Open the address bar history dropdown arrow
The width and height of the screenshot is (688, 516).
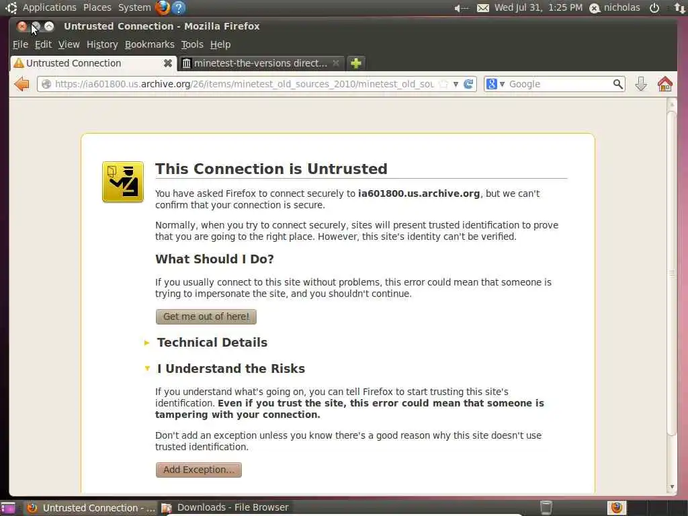[456, 84]
